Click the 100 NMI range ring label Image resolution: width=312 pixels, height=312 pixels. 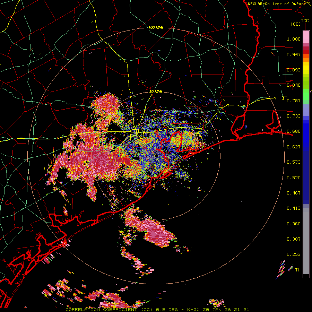click(x=156, y=27)
